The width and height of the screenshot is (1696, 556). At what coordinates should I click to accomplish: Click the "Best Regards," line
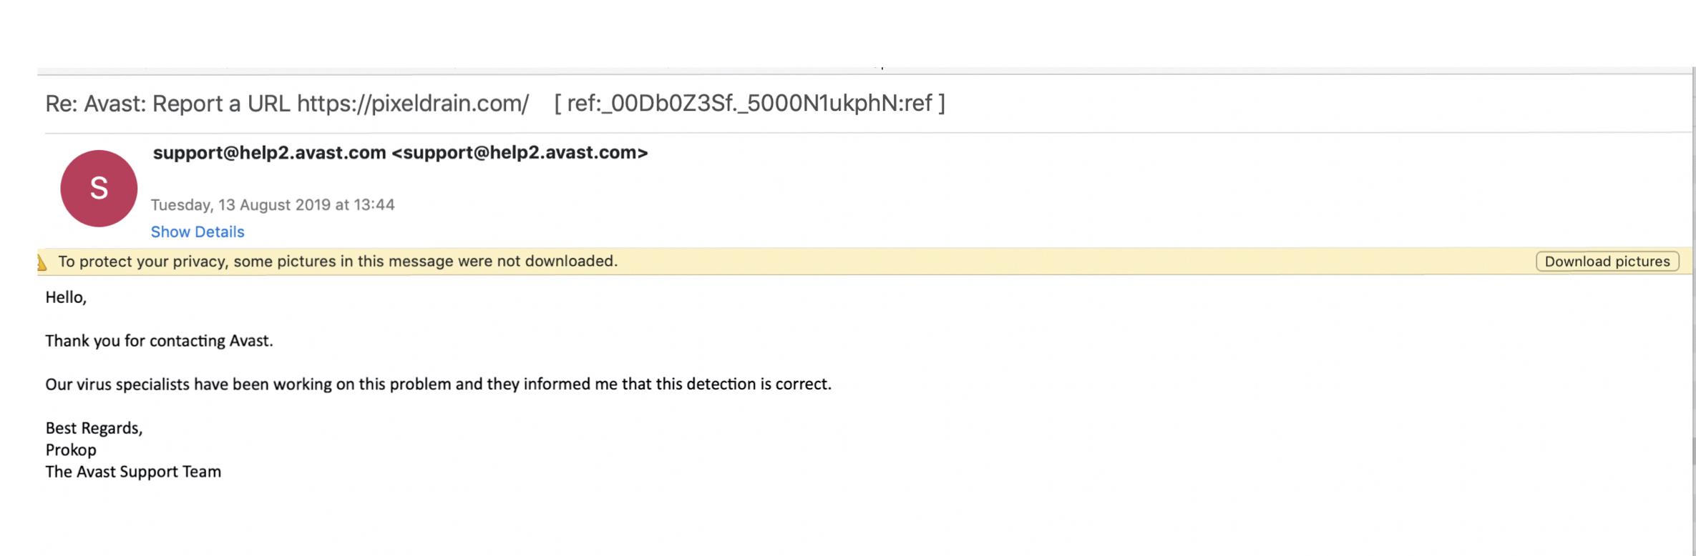(x=94, y=428)
